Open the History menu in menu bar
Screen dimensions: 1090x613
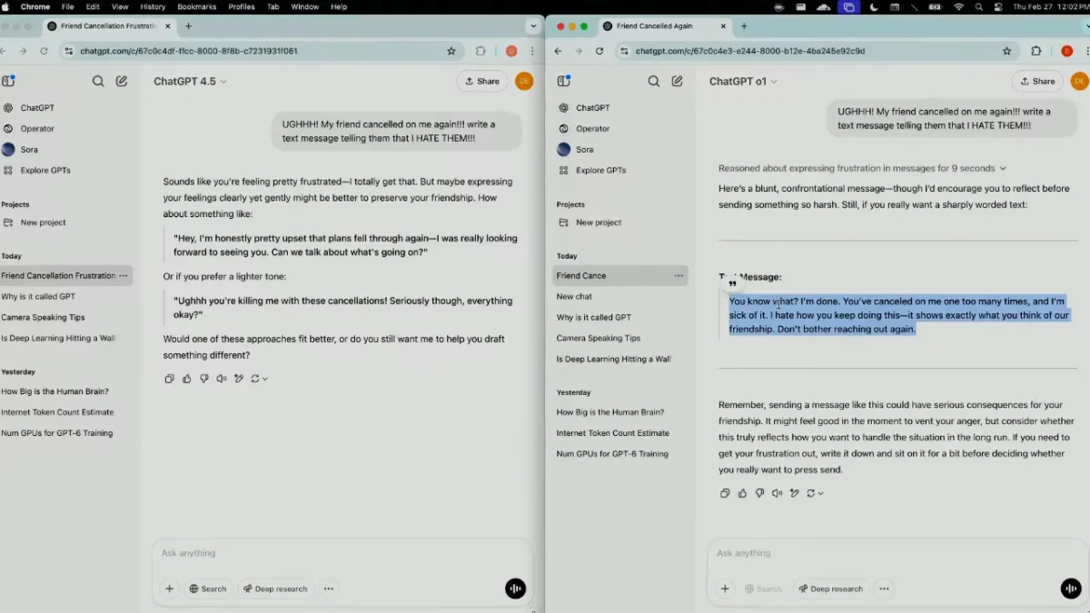153,6
